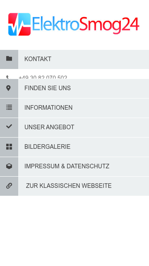Open the Bildergalerie menu item
Image resolution: width=149 pixels, height=266 pixels.
click(x=74, y=147)
